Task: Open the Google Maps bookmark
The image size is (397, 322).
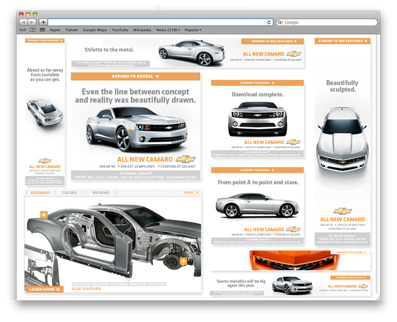Action: (95, 30)
